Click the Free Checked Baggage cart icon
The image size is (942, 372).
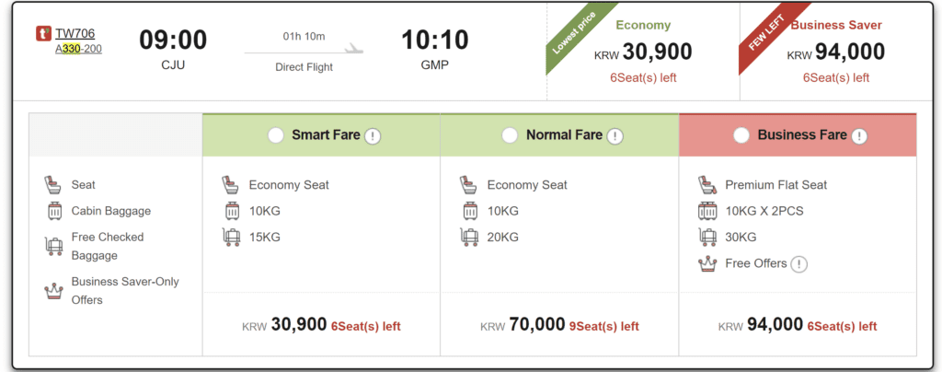[x=52, y=246]
